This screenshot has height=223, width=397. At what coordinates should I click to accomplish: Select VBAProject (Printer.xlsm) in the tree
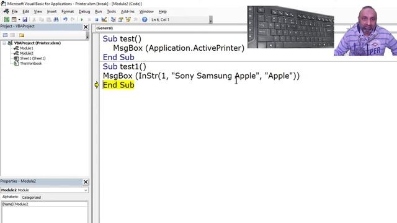(x=37, y=43)
